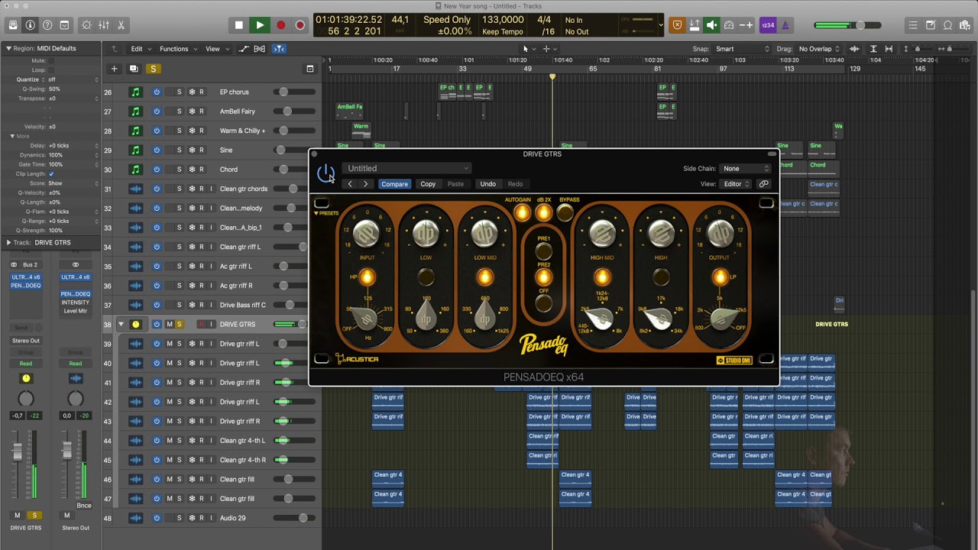Toggle the blue Catch Playhead icon
This screenshot has height=550, width=978.
point(279,49)
